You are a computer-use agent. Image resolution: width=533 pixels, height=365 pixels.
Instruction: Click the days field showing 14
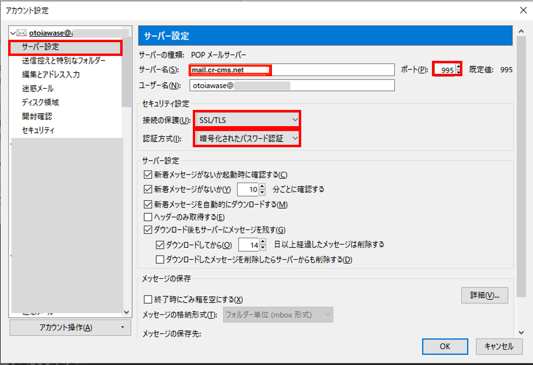coord(249,245)
